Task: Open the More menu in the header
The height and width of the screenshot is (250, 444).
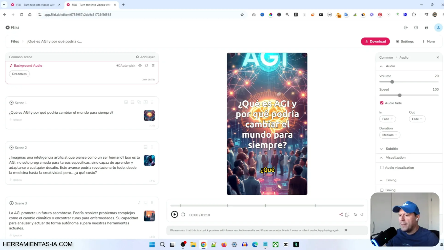Action: point(429,41)
